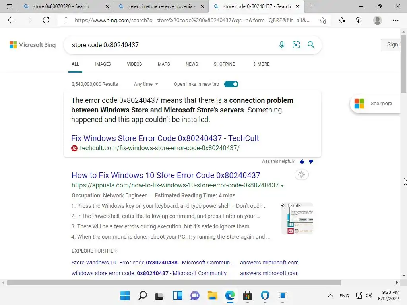
Task: Add this page to favorites star icon
Action: [323, 20]
